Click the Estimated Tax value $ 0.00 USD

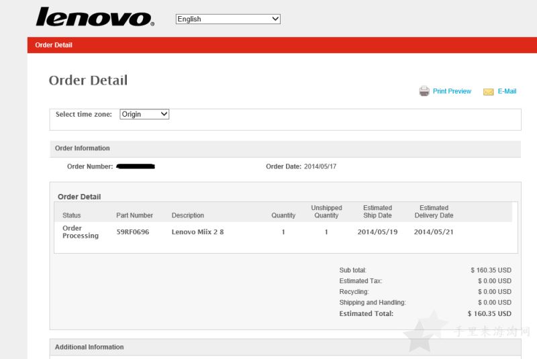pyautogui.click(x=495, y=281)
